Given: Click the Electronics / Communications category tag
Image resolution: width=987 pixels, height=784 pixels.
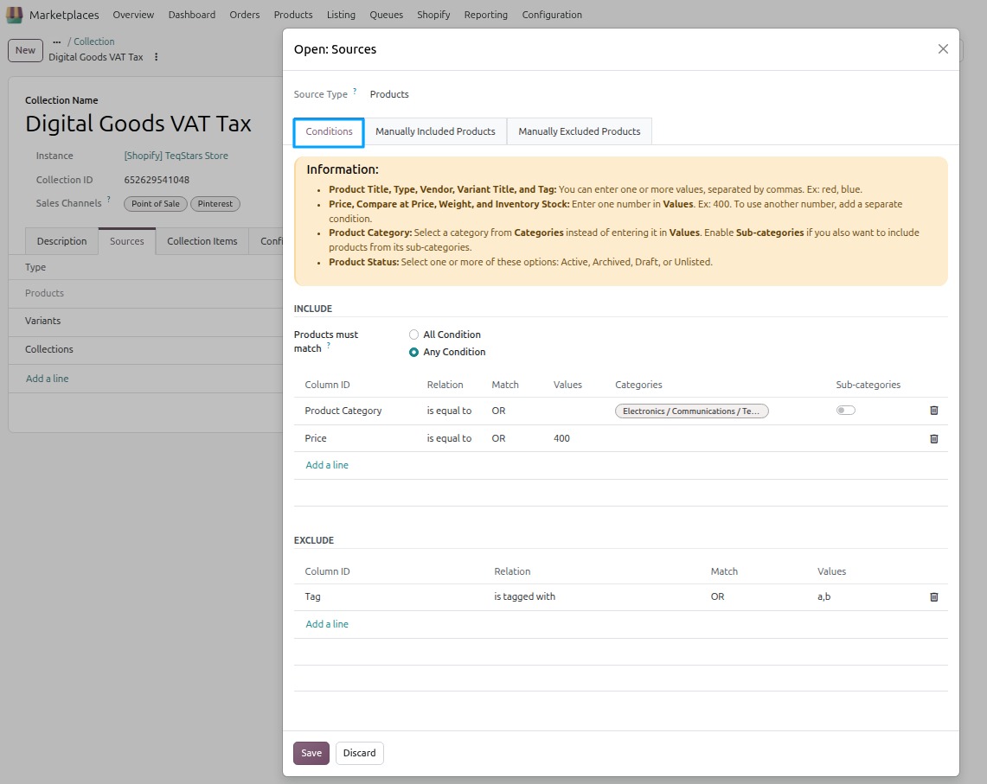Looking at the screenshot, I should tap(691, 411).
